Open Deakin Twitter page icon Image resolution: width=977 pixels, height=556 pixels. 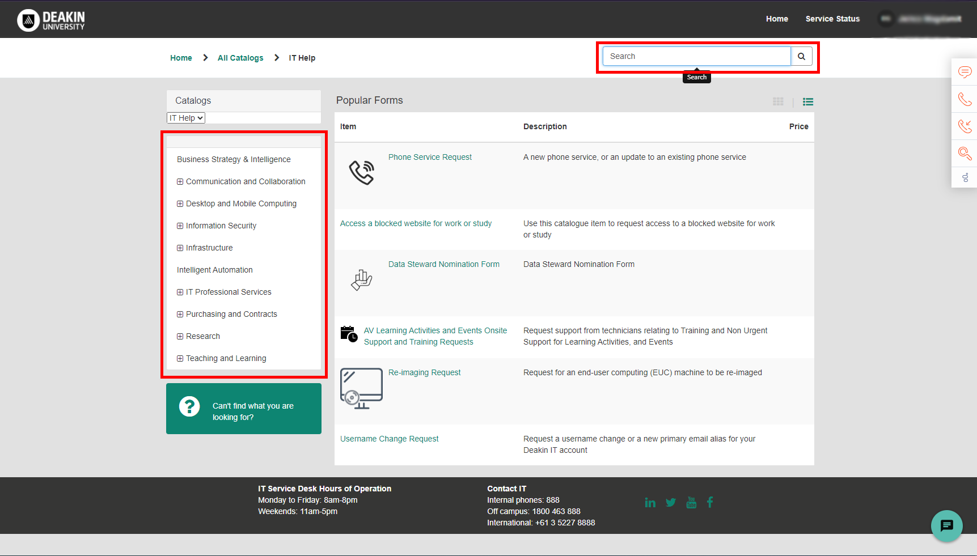click(671, 503)
